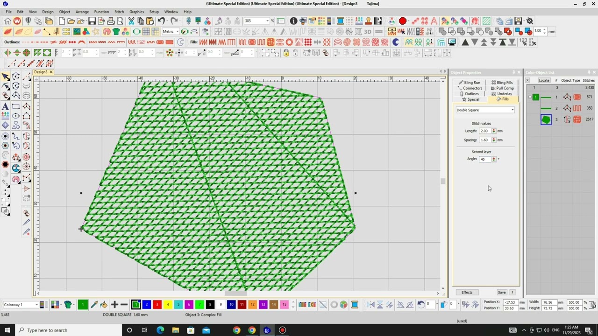Click the Mirror horizontal icon in fourth toolbar
The image size is (598, 336).
point(7,53)
